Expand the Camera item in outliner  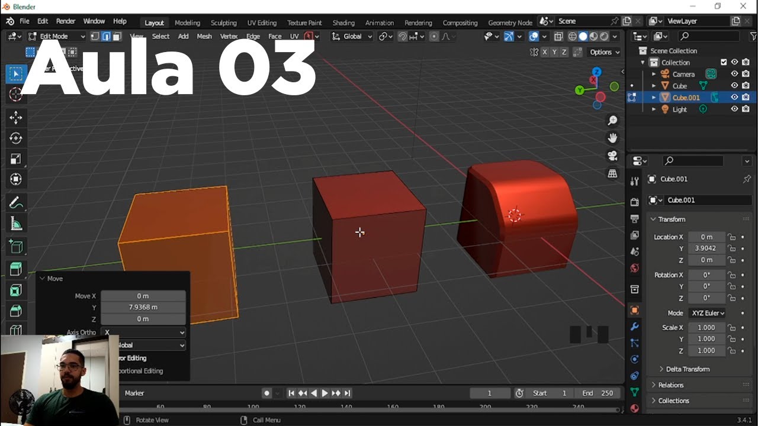(654, 74)
